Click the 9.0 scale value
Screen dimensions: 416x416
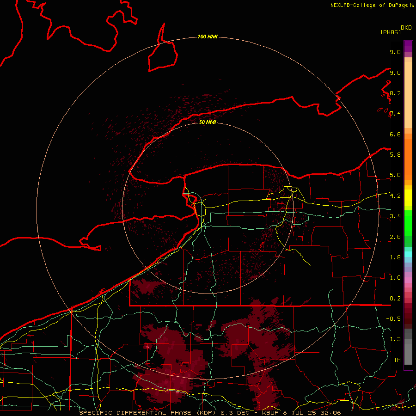pyautogui.click(x=395, y=73)
